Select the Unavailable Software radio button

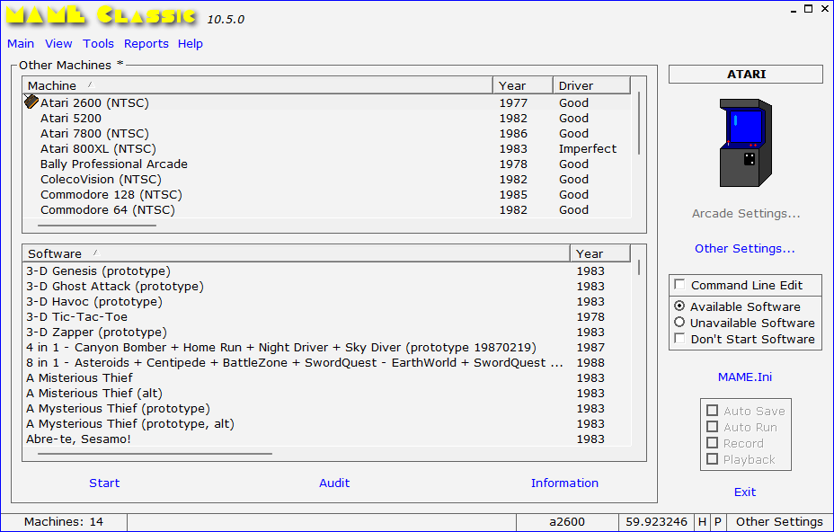click(x=680, y=322)
